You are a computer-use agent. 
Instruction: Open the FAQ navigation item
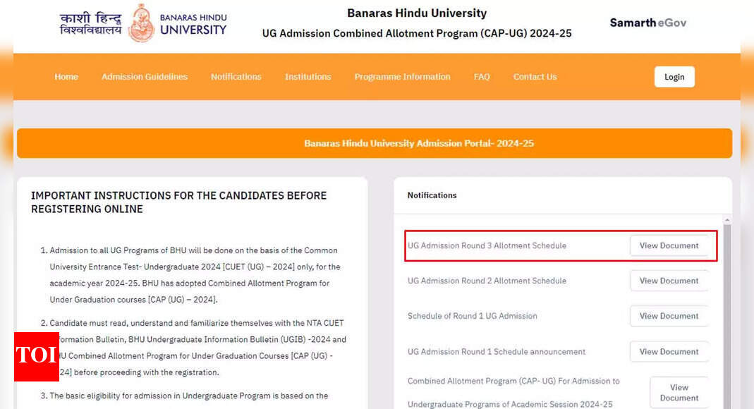[482, 77]
